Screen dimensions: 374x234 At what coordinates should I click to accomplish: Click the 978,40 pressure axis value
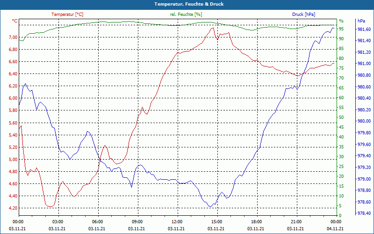coord(364,213)
